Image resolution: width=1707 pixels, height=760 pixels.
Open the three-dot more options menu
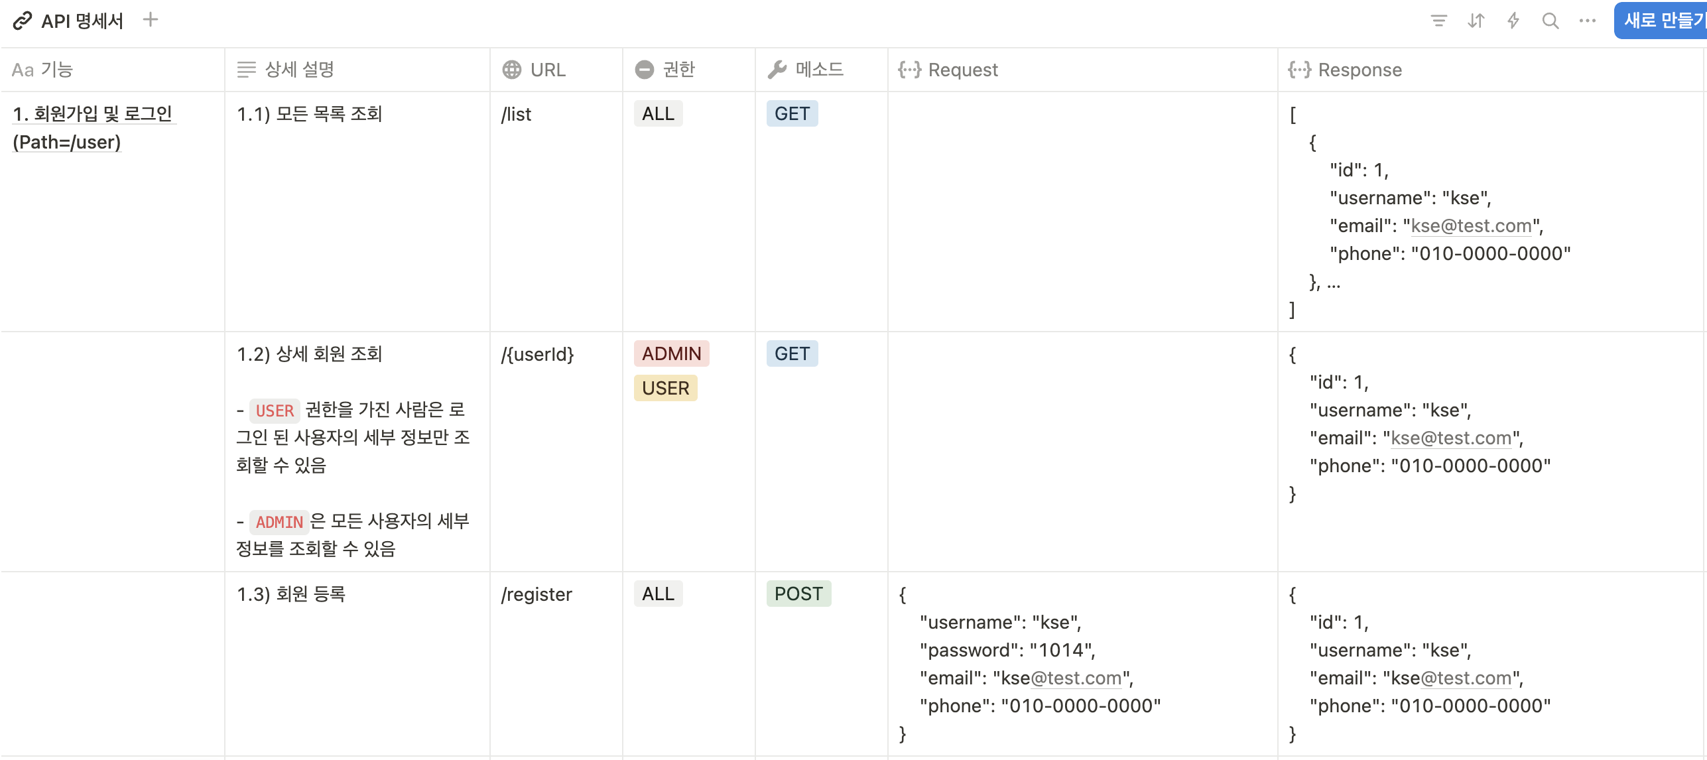coord(1587,21)
